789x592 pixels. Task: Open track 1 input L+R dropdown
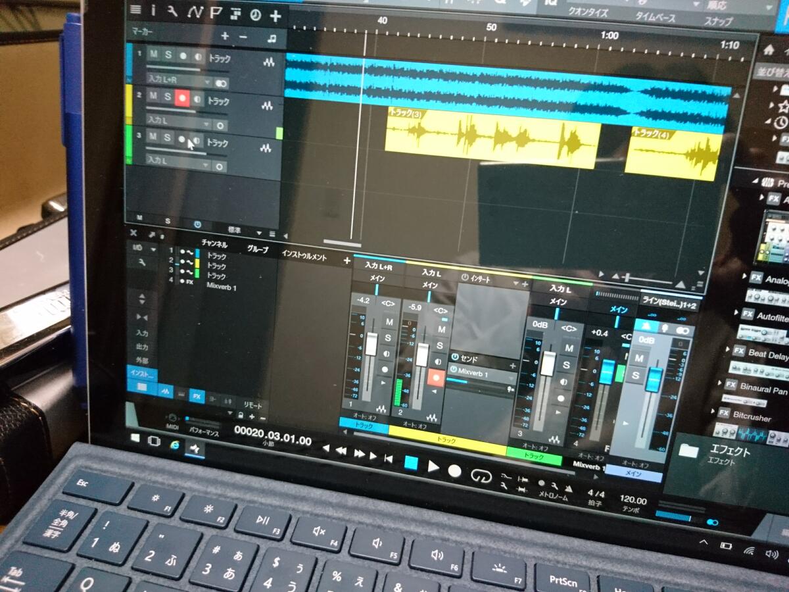point(179,80)
